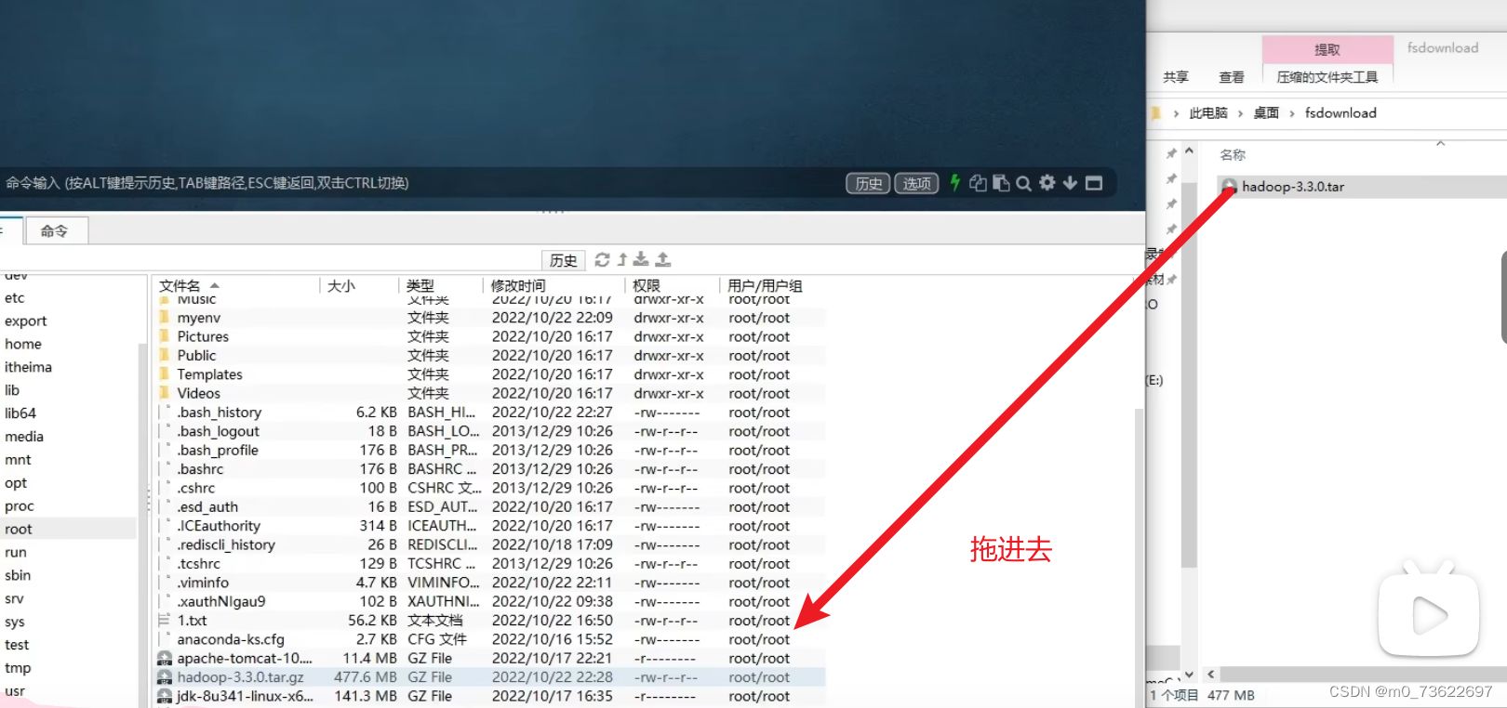Image resolution: width=1507 pixels, height=708 pixels.
Task: Open the 共享 ribbon tab in Explorer
Action: 1176,77
